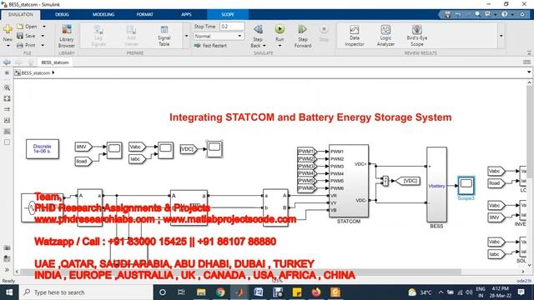Click the canvas horizontal scrollbar
This screenshot has height=300, width=534.
[240, 272]
